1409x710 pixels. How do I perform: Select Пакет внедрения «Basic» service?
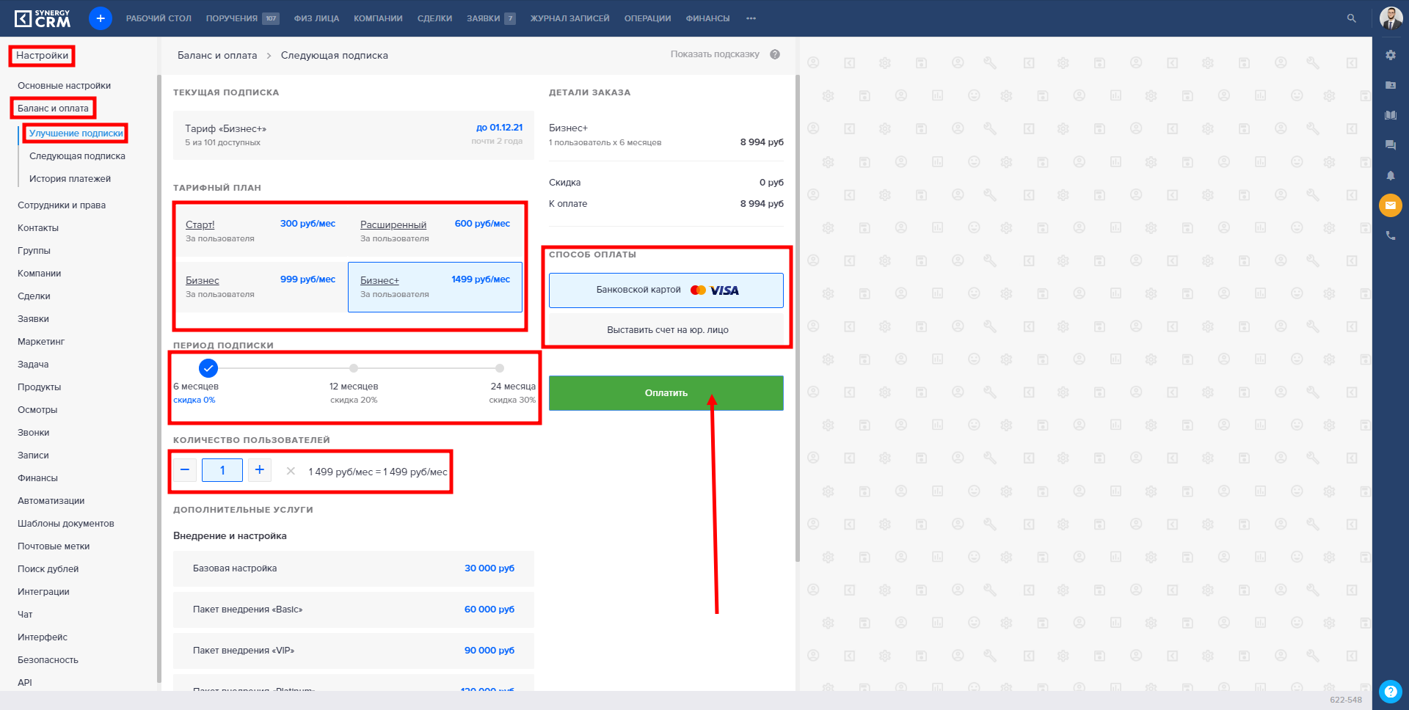coord(354,610)
